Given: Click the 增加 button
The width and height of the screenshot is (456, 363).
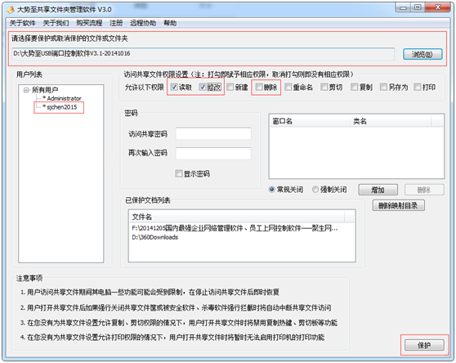Looking at the screenshot, I should pos(378,190).
